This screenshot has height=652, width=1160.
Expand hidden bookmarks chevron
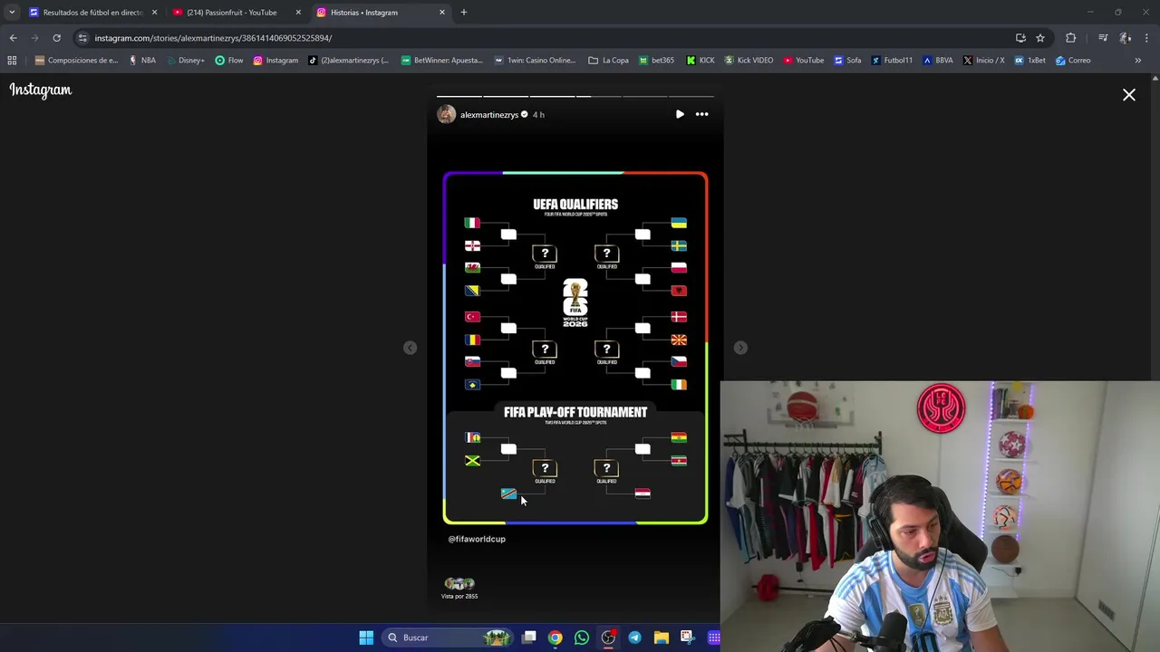point(1138,61)
